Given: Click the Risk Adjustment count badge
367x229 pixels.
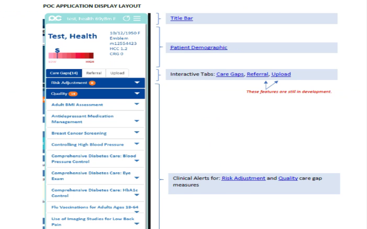Looking at the screenshot, I should (x=92, y=83).
